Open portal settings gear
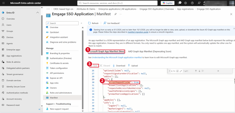Screen dimensions: 235x113 coord(186,3)
